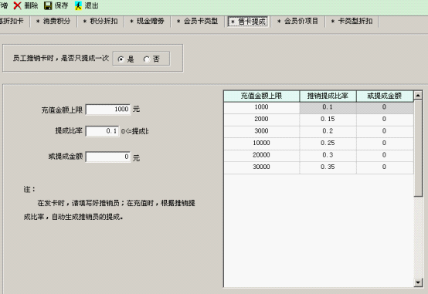The width and height of the screenshot is (428, 294).
Task: Click the table scrollbar up arrow
Action: pos(418,95)
